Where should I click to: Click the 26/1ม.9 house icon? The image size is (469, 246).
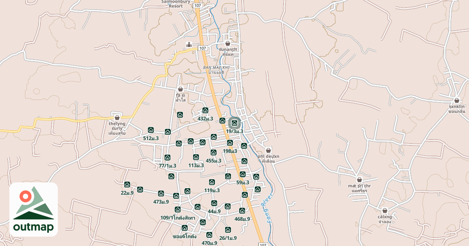click(x=228, y=230)
